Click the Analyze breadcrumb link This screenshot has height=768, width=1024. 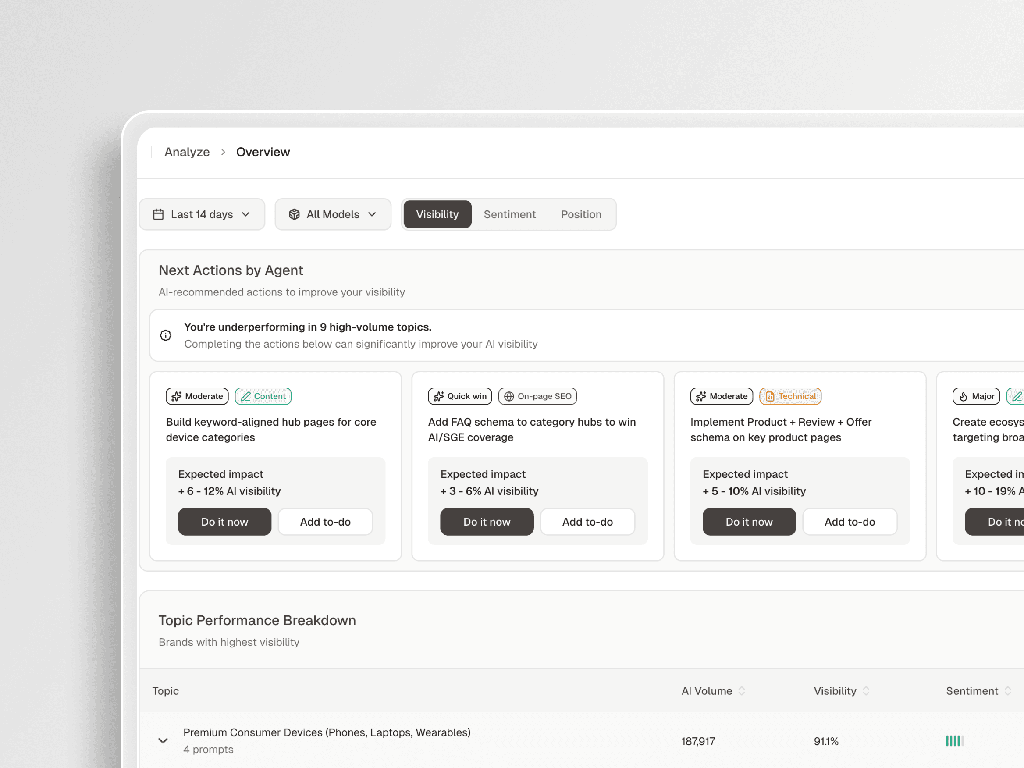[x=187, y=152]
